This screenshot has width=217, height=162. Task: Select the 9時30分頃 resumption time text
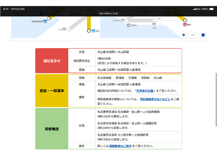tap(104, 58)
